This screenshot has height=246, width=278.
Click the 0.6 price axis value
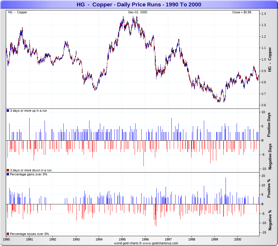click(264, 105)
